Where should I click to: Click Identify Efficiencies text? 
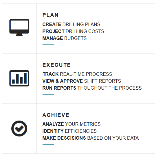tap(69, 131)
